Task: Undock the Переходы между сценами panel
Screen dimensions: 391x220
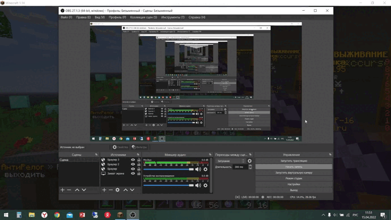Action: click(x=250, y=155)
